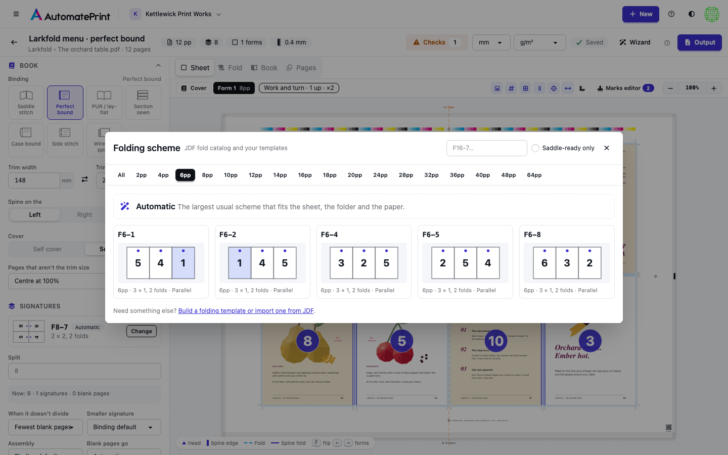Image resolution: width=728 pixels, height=455 pixels.
Task: Toggle the light/dark theme icon
Action: (x=692, y=14)
